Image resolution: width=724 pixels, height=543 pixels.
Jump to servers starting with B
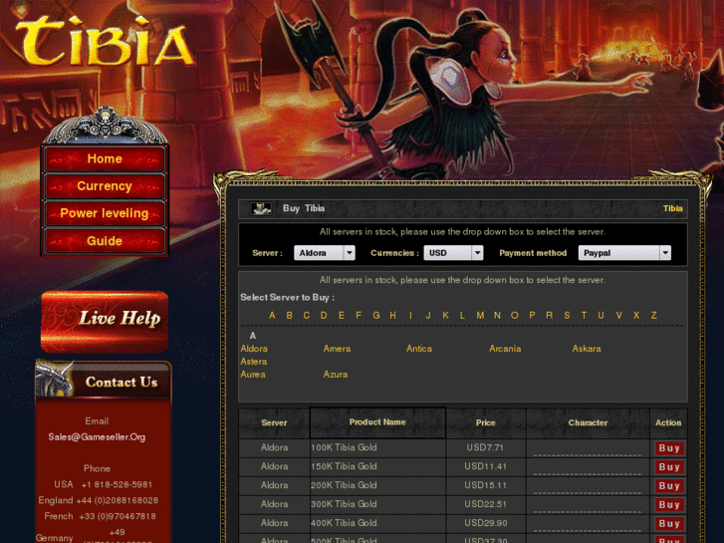coord(290,315)
